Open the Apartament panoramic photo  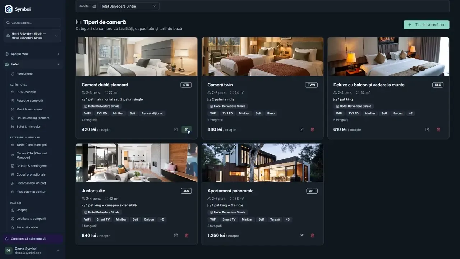262,163
